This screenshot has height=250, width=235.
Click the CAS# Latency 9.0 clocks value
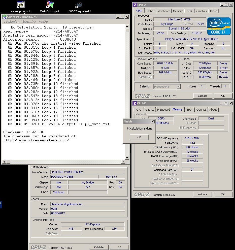[x=192, y=147]
